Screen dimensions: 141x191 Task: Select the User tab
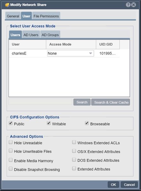(x=26, y=16)
